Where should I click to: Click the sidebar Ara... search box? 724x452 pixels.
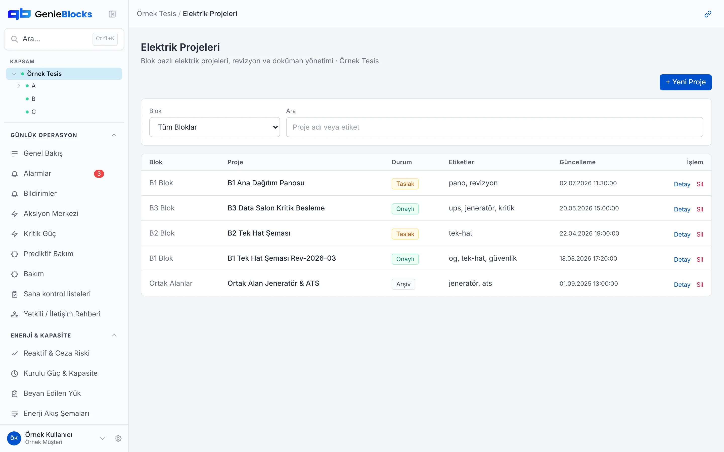pyautogui.click(x=64, y=39)
